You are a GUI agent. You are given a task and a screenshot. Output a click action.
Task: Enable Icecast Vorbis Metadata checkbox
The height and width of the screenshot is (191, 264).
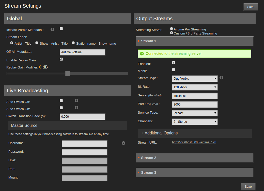click(x=61, y=29)
